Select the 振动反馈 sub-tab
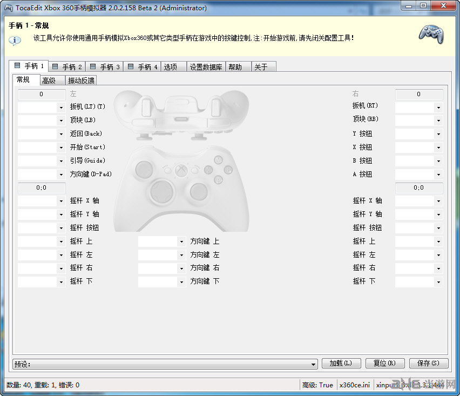460x396 pixels. tap(81, 80)
